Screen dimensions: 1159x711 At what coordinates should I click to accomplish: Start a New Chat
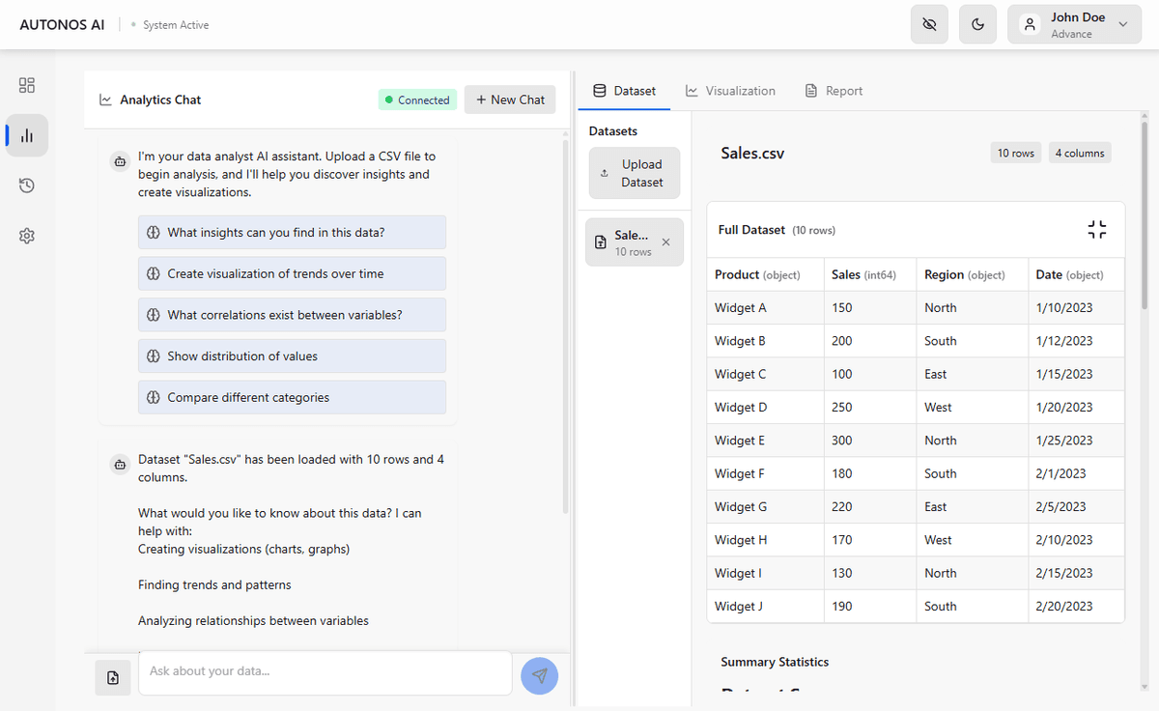coord(510,100)
